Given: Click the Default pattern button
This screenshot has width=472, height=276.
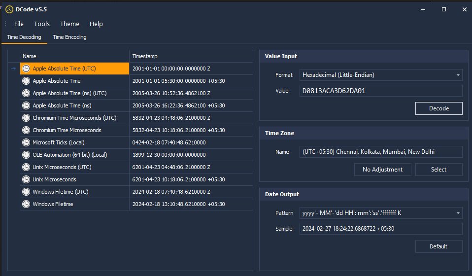Looking at the screenshot, I should coord(438,246).
